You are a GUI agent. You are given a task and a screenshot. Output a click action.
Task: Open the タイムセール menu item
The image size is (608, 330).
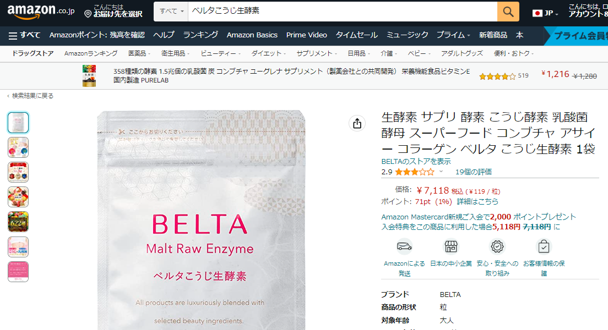pyautogui.click(x=357, y=35)
